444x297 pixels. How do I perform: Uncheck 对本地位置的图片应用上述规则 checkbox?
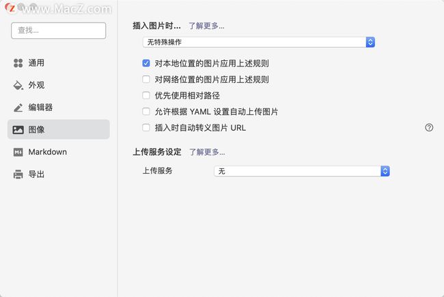click(146, 63)
